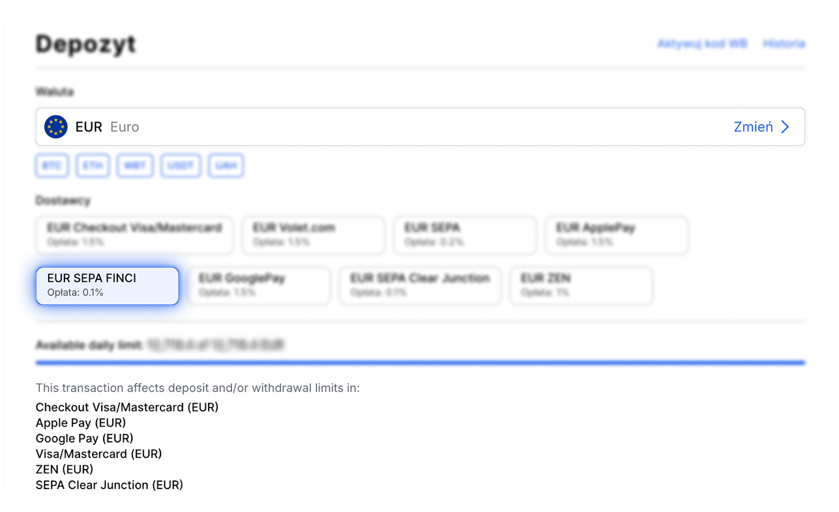The image size is (839, 512).
Task: Click the EU flag currency icon
Action: (x=56, y=127)
